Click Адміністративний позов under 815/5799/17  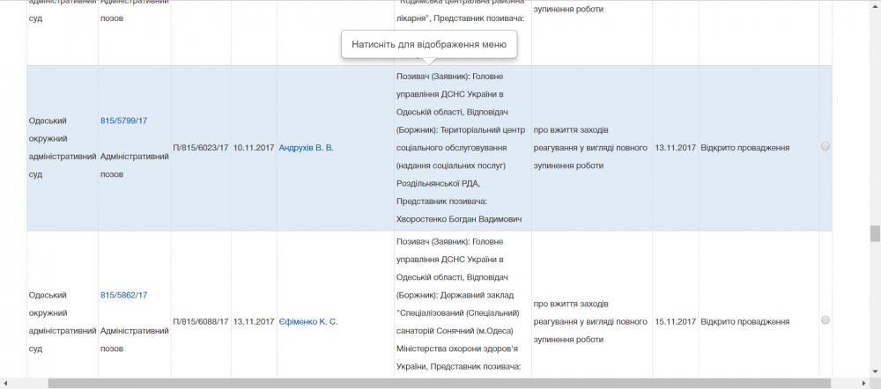134,165
